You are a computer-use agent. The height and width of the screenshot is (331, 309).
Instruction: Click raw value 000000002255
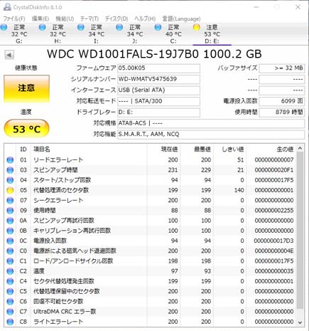point(274,211)
